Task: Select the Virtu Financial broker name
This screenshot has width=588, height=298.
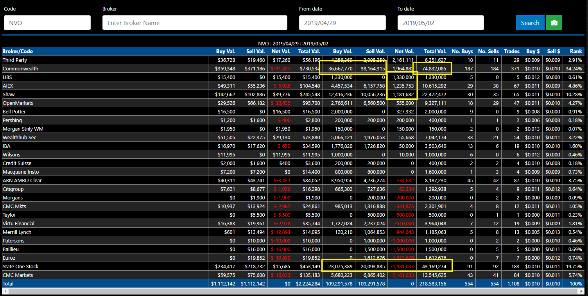Action: pos(18,223)
